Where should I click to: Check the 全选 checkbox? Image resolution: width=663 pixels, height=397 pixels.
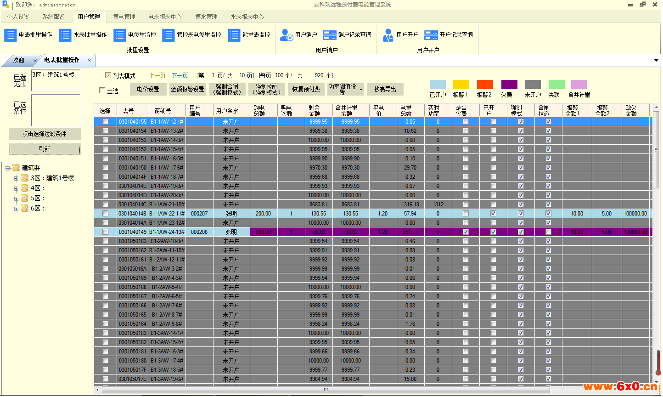click(x=102, y=91)
